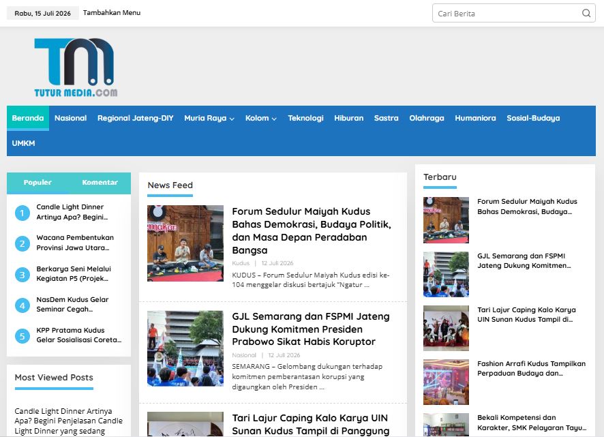The width and height of the screenshot is (604, 437).
Task: Click the number 5 popular rank badge
Action: tap(22, 336)
